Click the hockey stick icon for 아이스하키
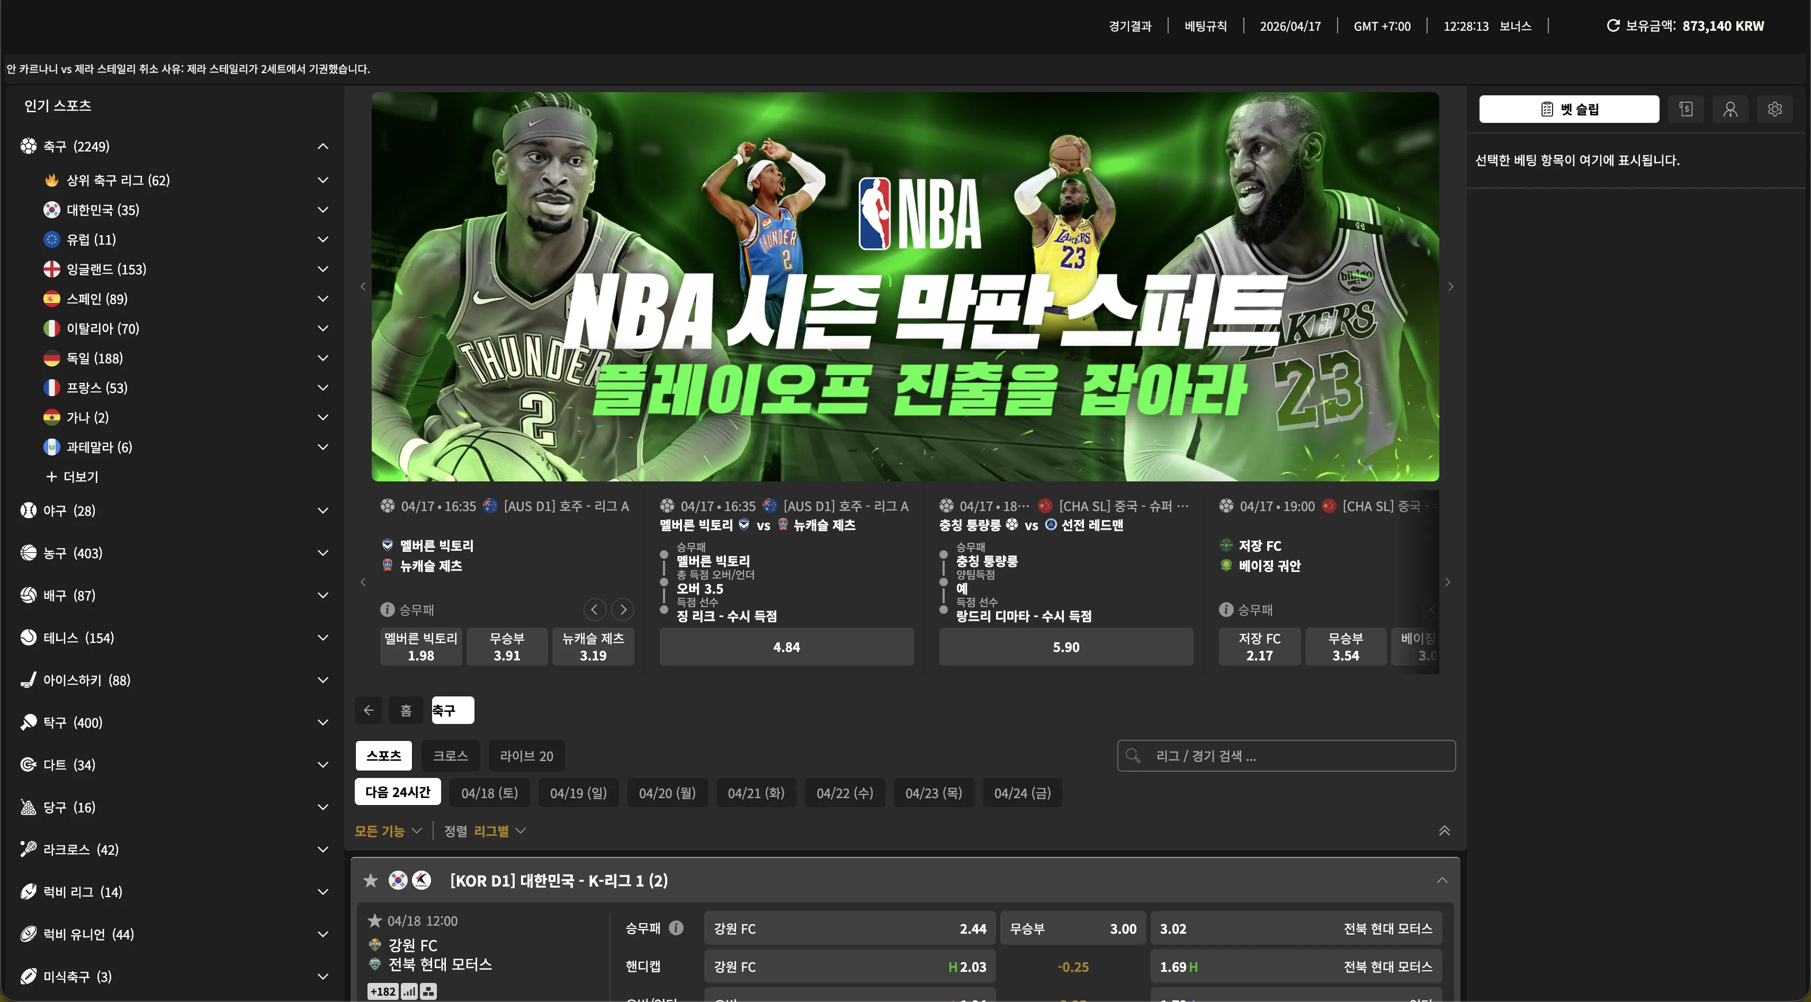This screenshot has height=1002, width=1811. [x=28, y=680]
